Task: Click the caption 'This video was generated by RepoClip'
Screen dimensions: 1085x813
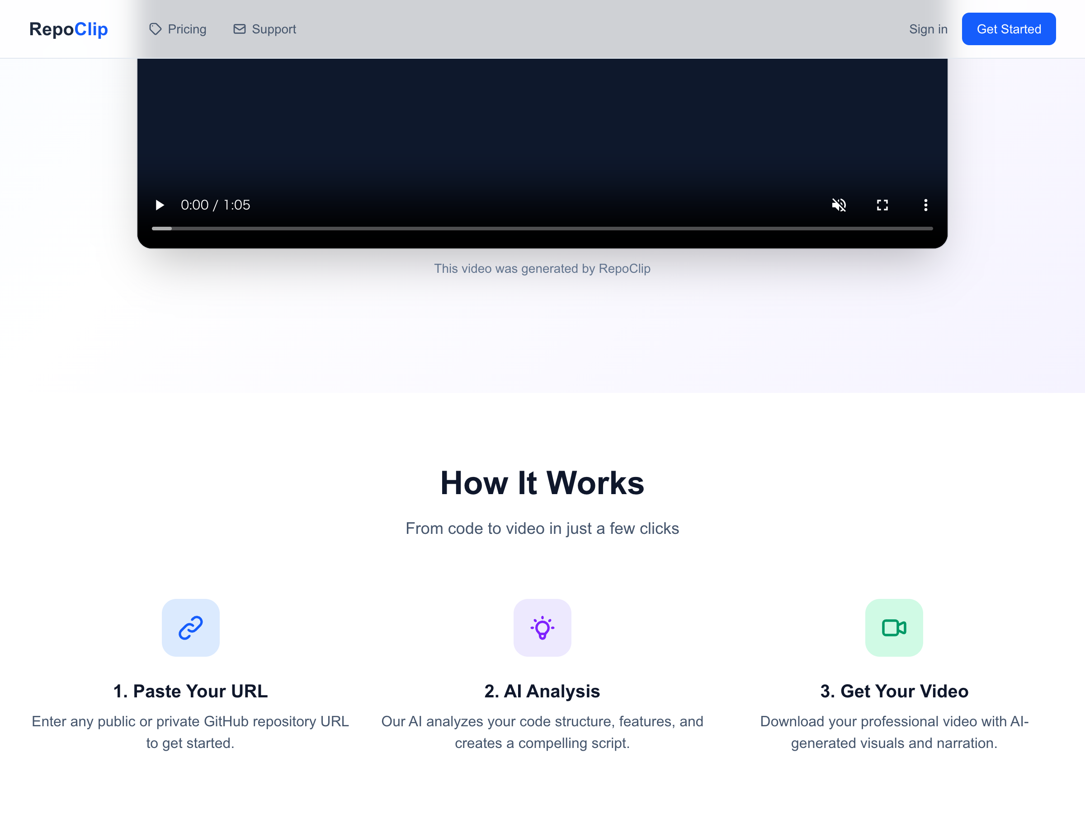Action: pos(542,269)
